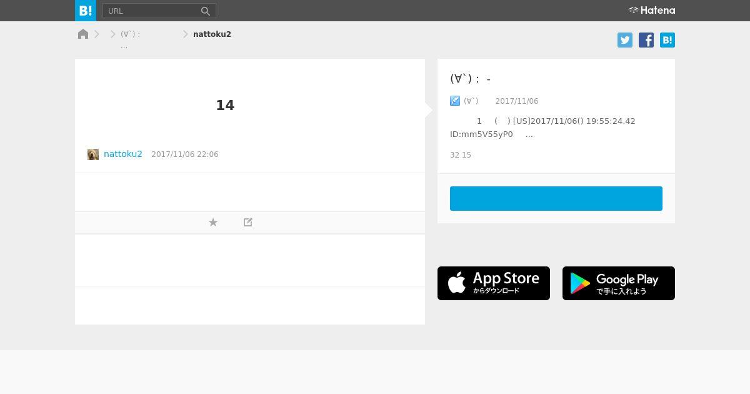Click the edit pencil icon
The image size is (750, 394).
pos(248,222)
